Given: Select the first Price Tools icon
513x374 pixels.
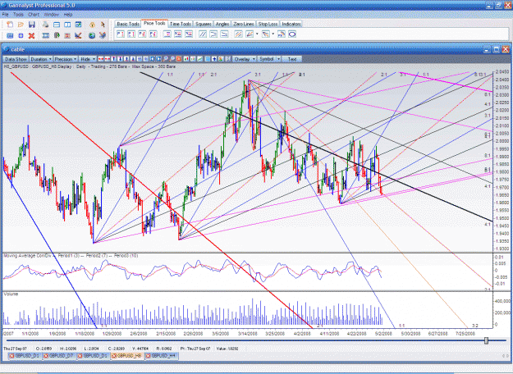Looking at the screenshot, I should (121, 34).
